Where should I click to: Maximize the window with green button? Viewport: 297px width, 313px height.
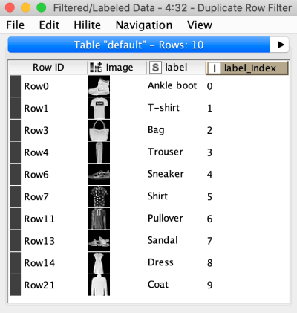tap(42, 7)
